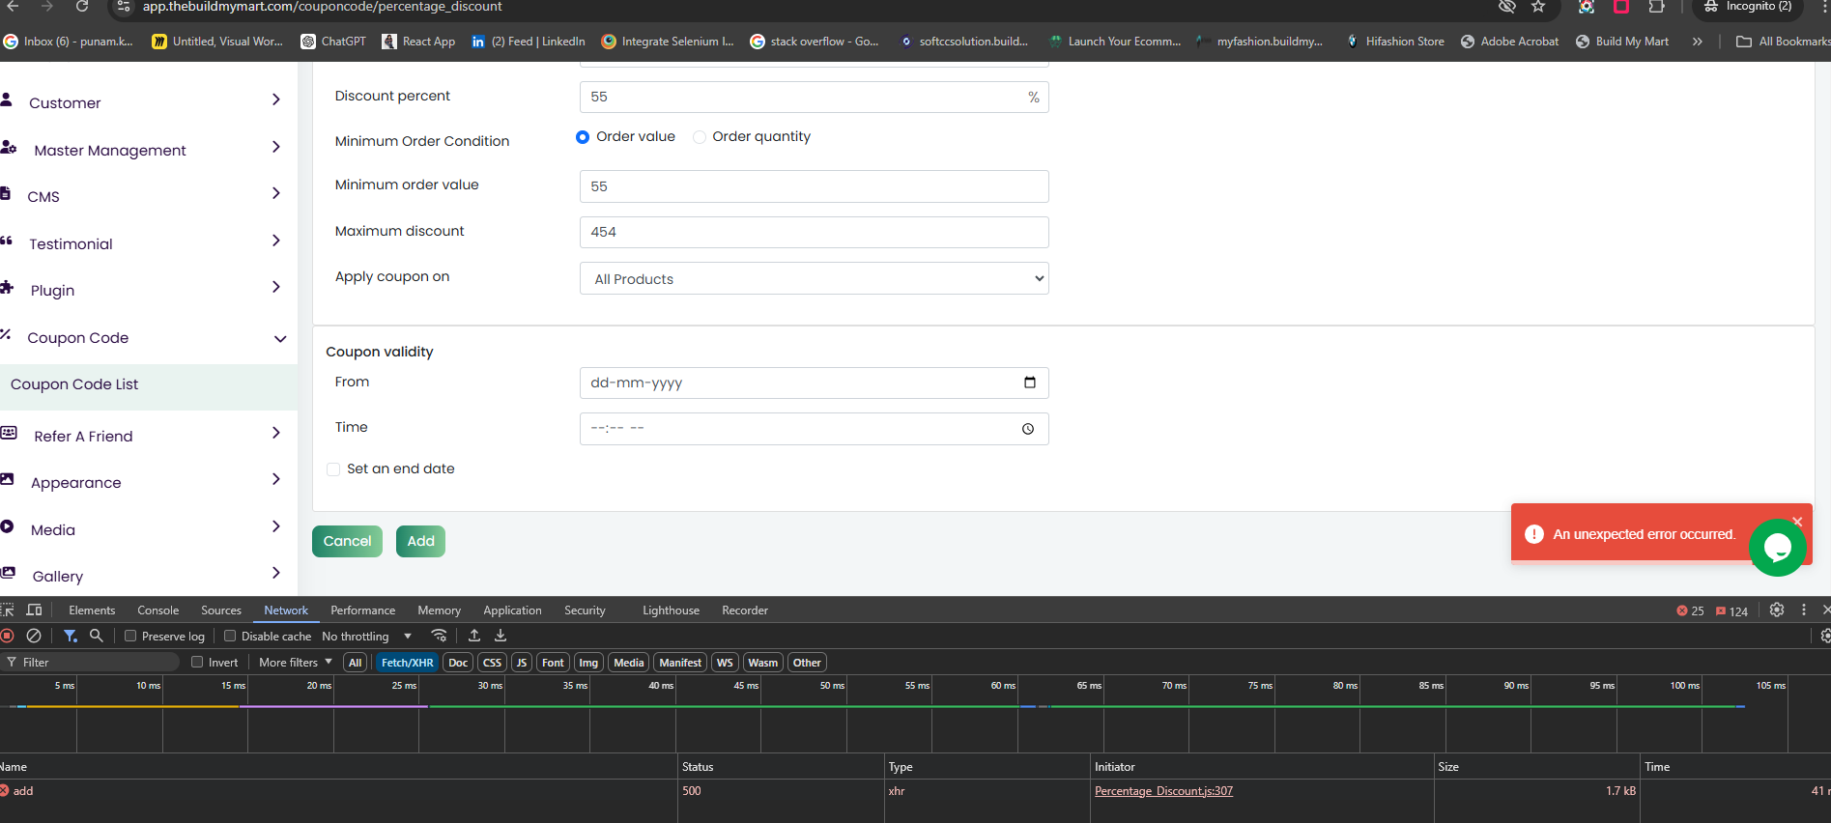Click the issues count badge showing 124
Screen dimensions: 1831x823
tap(1731, 610)
